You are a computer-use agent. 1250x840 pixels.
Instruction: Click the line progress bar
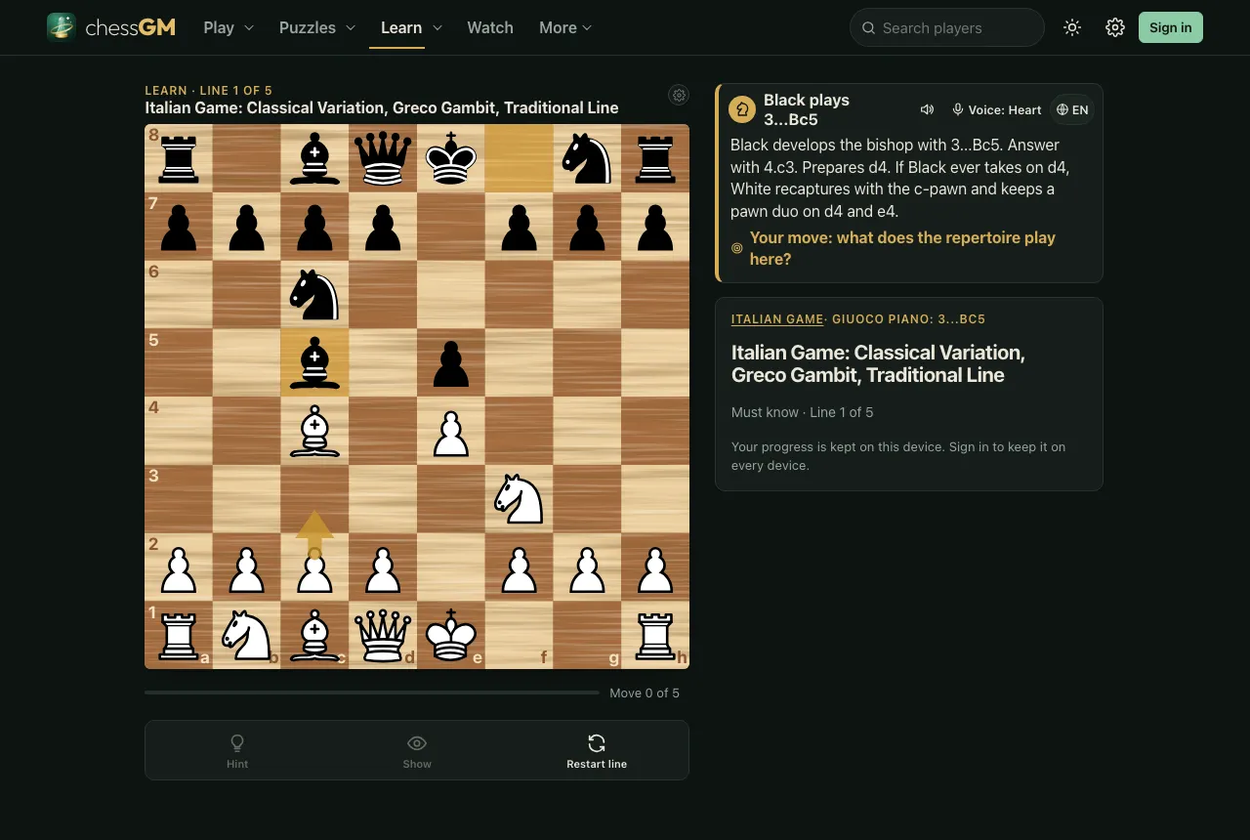coord(372,693)
